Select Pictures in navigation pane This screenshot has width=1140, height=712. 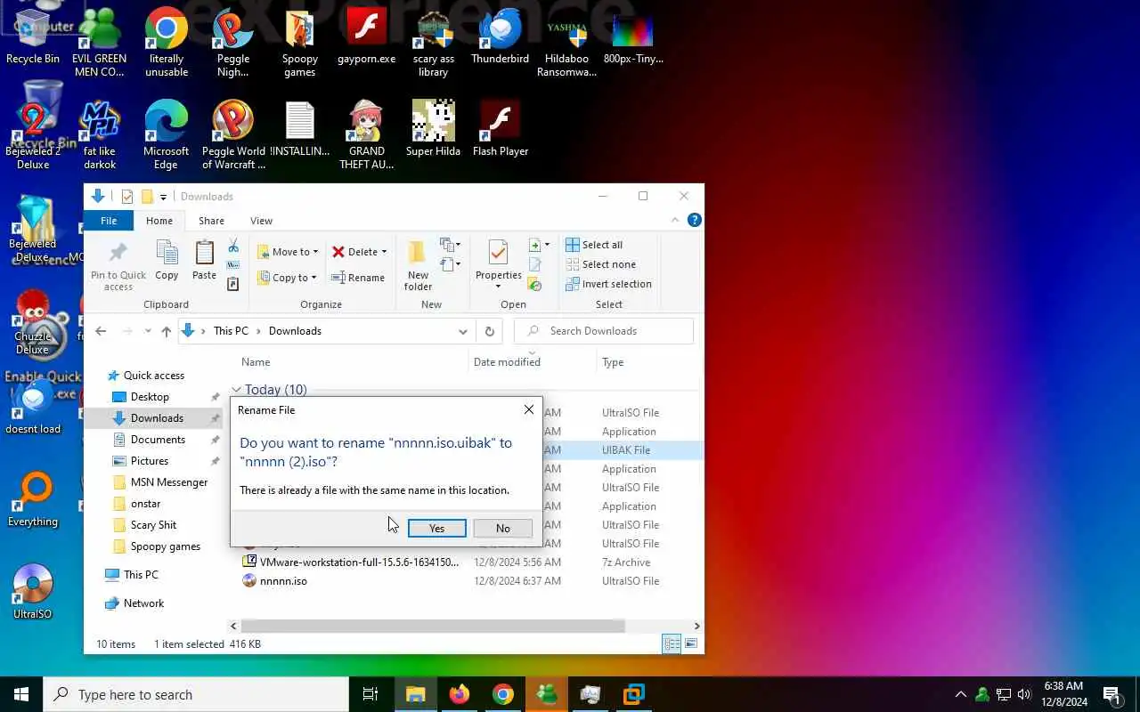click(x=150, y=461)
